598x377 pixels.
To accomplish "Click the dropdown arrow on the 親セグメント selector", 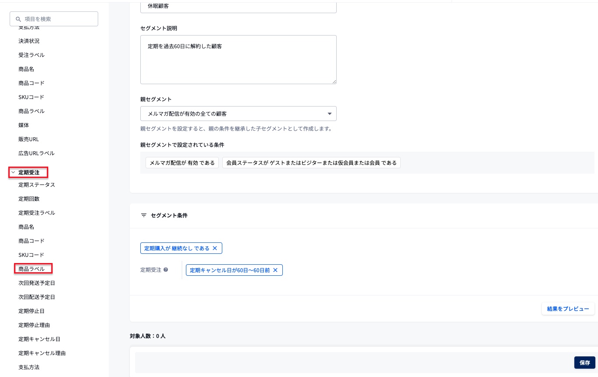I will [329, 114].
